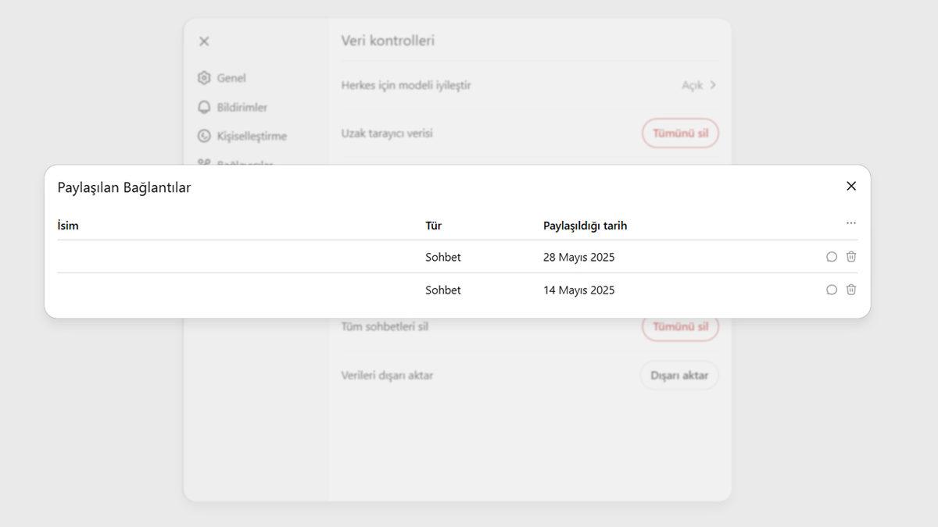Click Tümünü sil next to Uzak tarayıcı verisi
The width and height of the screenshot is (938, 527).
click(680, 133)
